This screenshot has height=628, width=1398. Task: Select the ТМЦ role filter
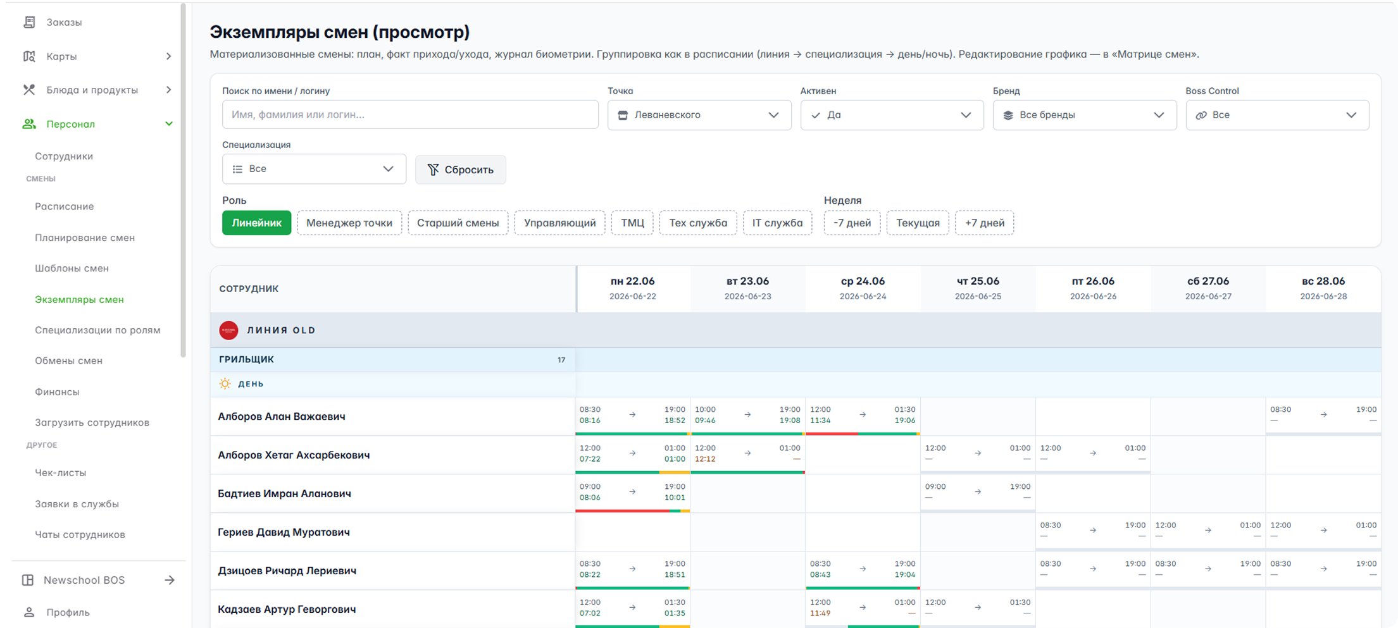point(632,223)
